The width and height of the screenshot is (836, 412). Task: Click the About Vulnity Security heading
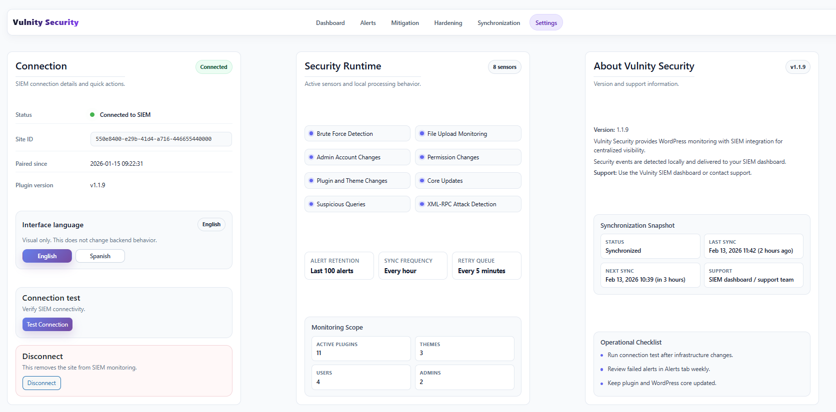point(644,66)
